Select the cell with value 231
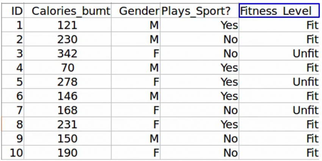The width and height of the screenshot is (322, 161). [68, 124]
